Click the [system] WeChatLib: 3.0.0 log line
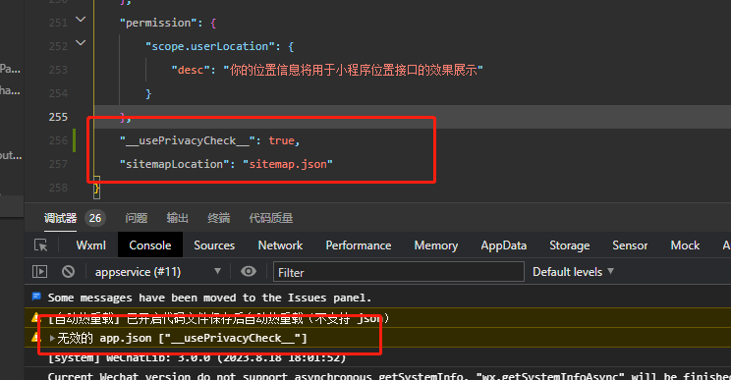The height and width of the screenshot is (380, 731). point(197,357)
